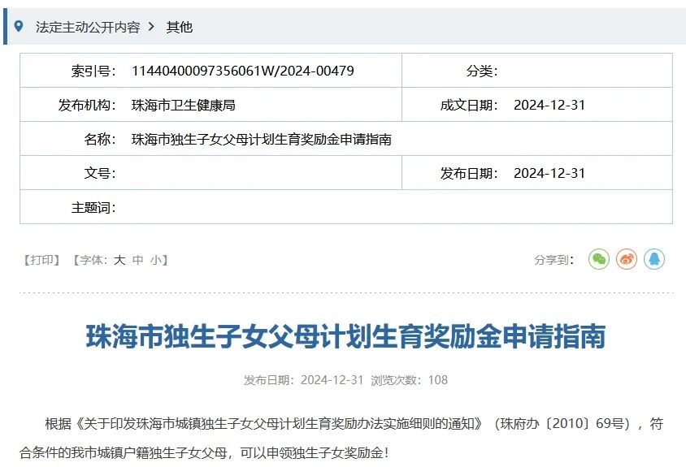
Task: Set font size to 大
Action: point(119,260)
